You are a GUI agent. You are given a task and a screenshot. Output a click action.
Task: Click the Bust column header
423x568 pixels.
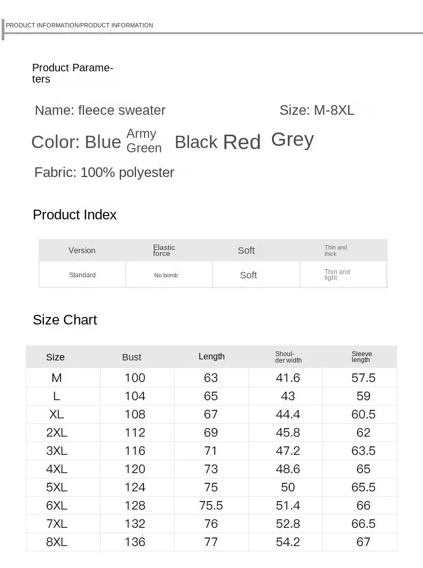(x=132, y=357)
